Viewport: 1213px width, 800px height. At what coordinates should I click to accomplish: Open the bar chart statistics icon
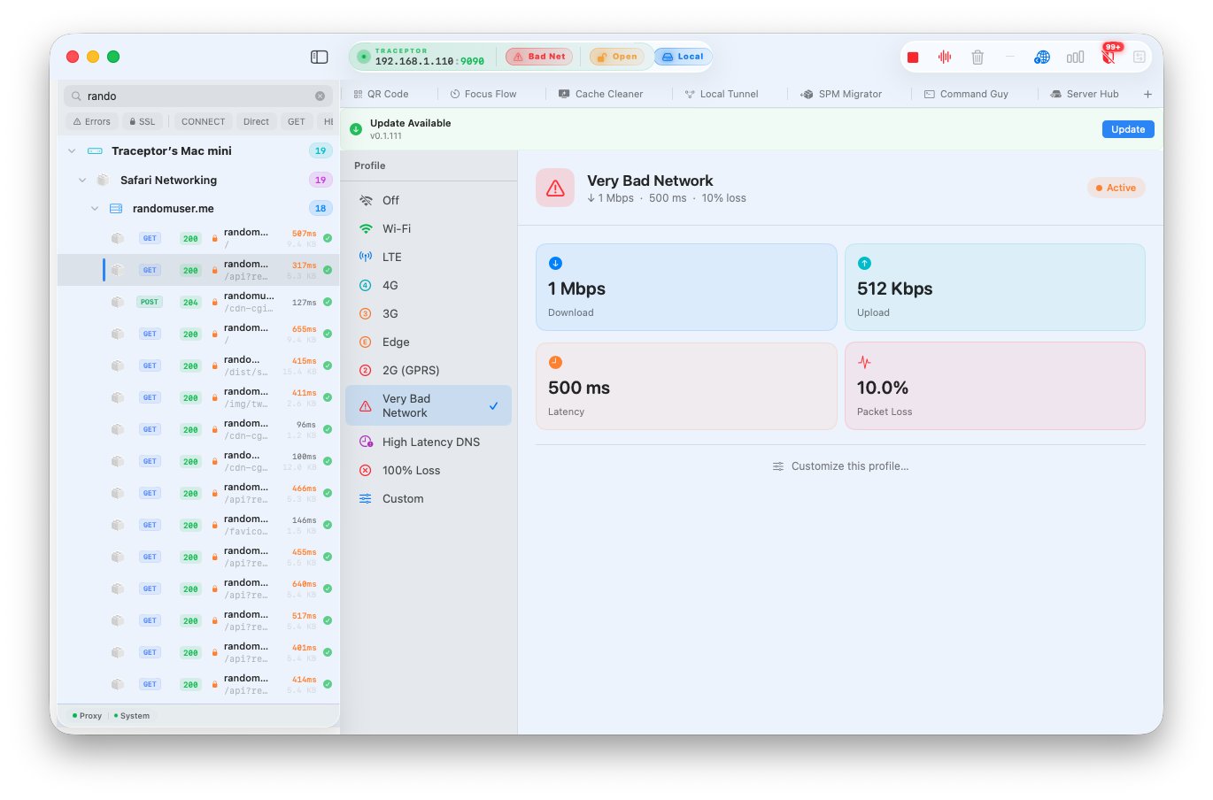pos(1075,58)
